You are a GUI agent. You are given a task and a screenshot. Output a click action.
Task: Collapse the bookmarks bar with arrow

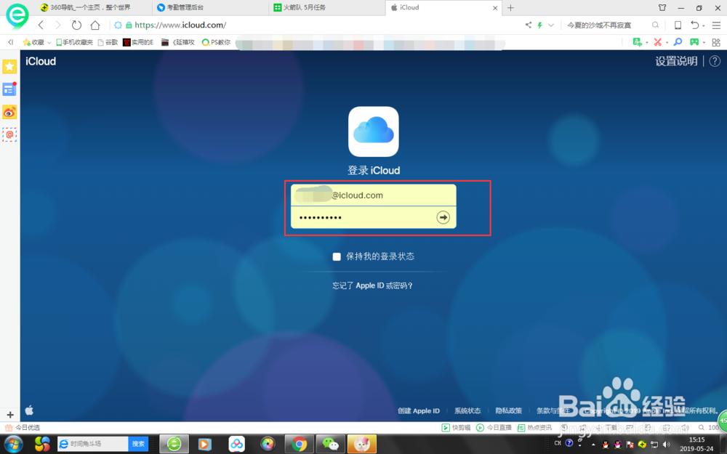[x=10, y=42]
